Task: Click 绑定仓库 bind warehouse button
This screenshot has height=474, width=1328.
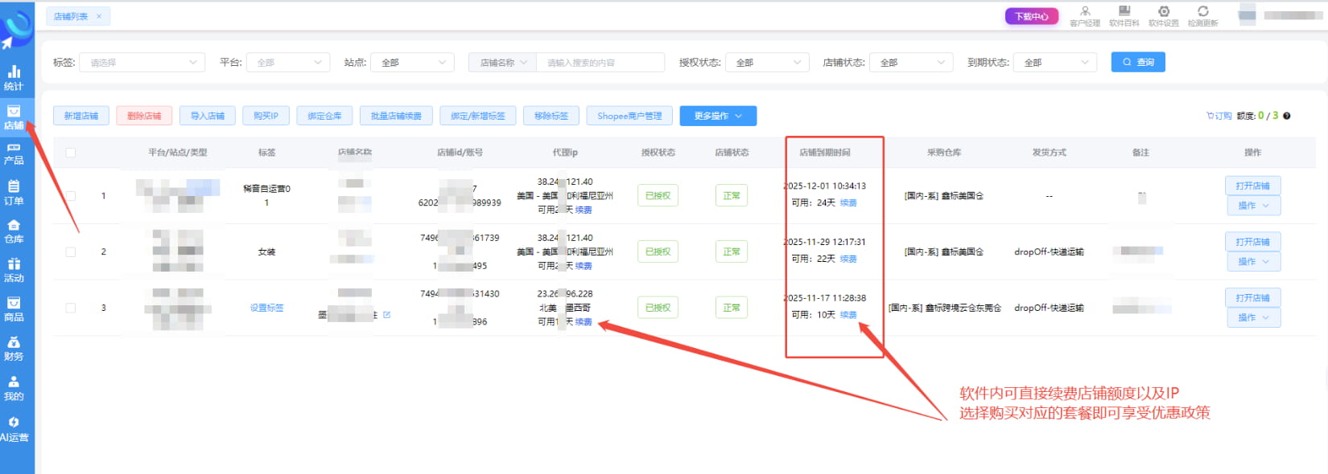Action: [324, 116]
